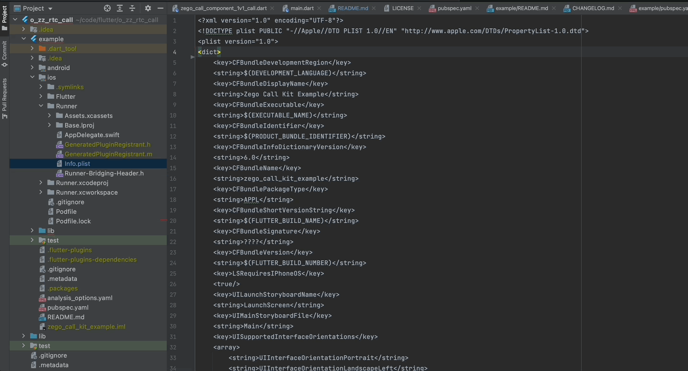Toggle code folding at the dict line
688x371 pixels.
193,57
